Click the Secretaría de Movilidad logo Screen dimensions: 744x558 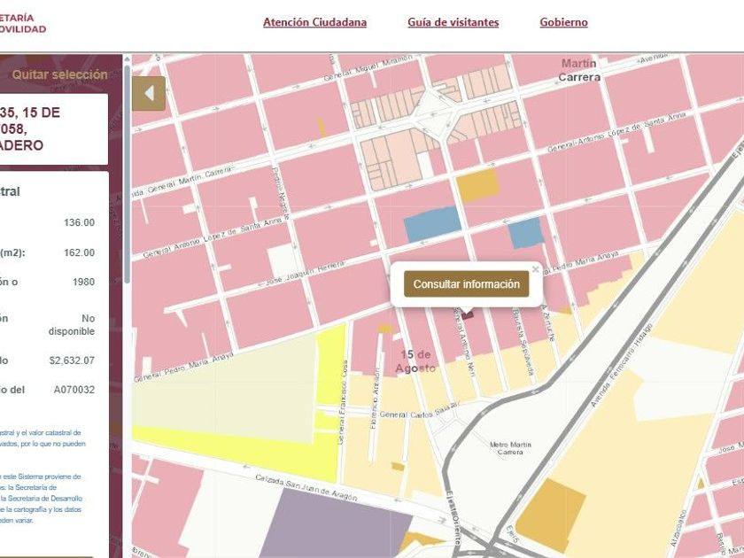click(23, 23)
